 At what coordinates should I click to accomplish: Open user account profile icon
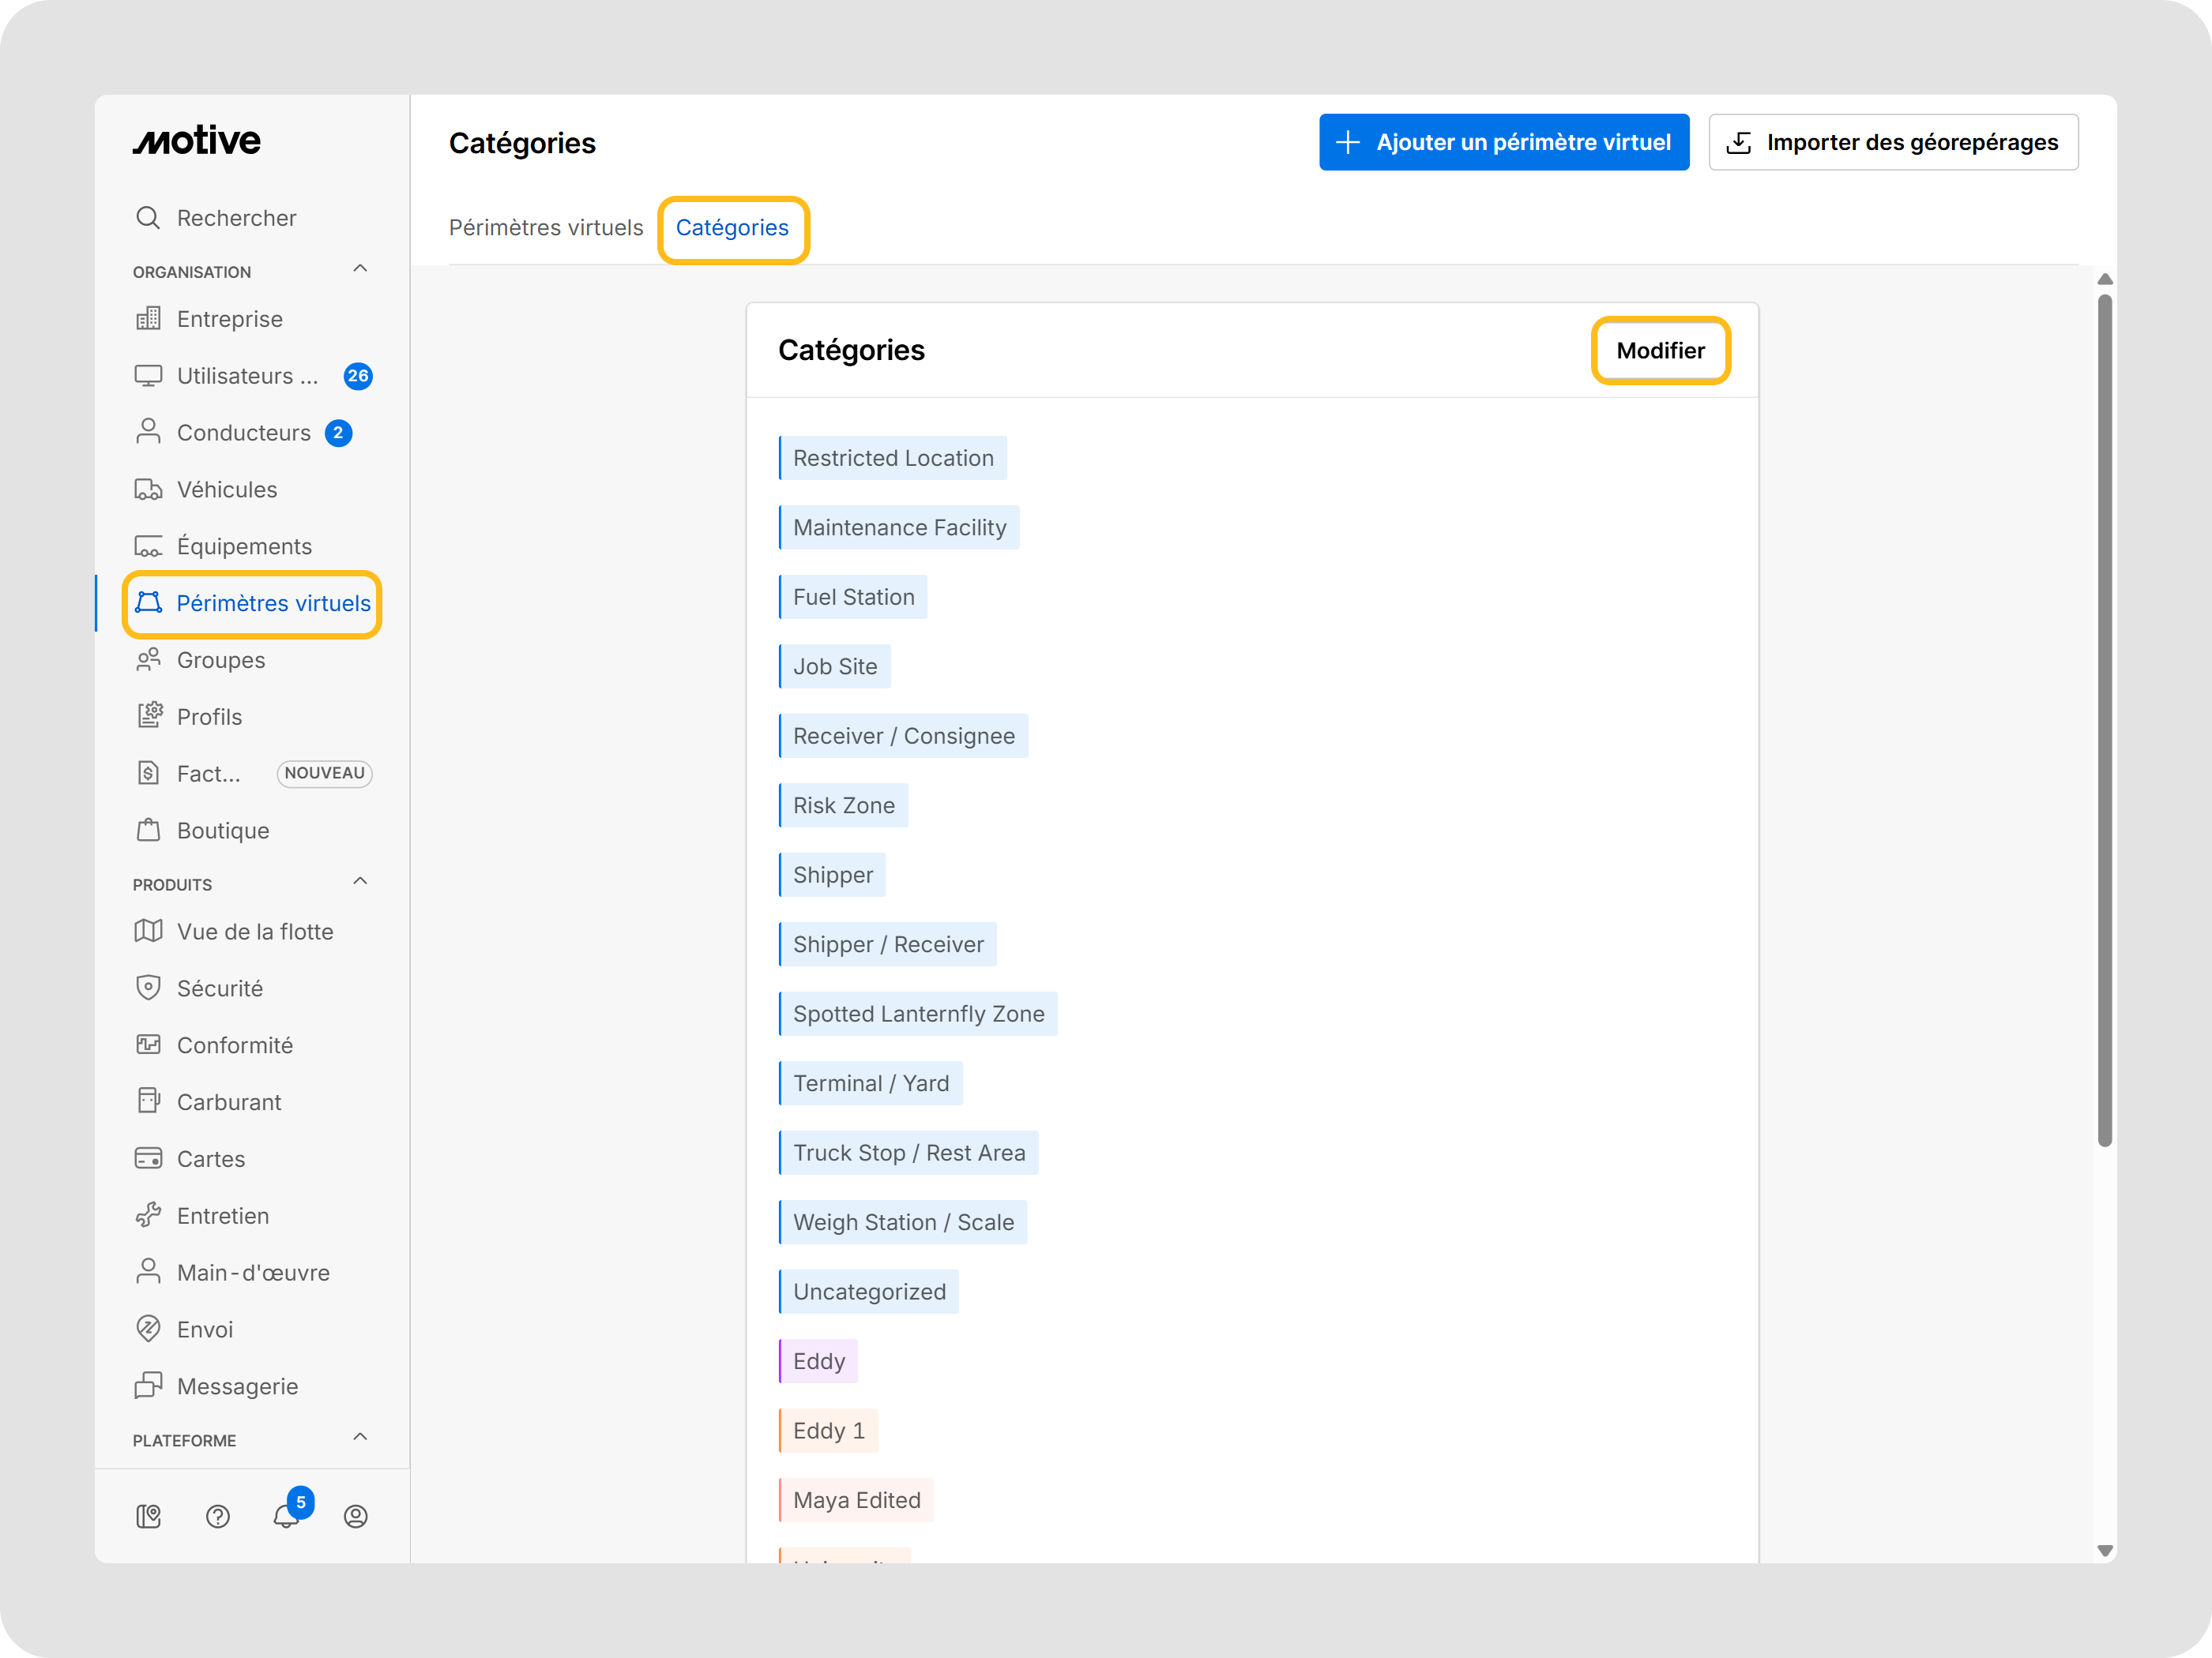355,1516
